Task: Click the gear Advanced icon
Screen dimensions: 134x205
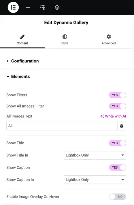Action: (x=109, y=37)
